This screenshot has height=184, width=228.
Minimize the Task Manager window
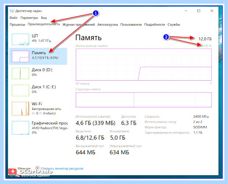tap(186, 11)
